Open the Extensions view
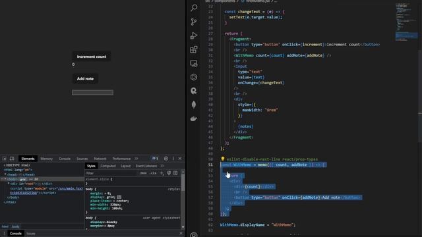The height and width of the screenshot is (237, 422). pyautogui.click(x=194, y=49)
